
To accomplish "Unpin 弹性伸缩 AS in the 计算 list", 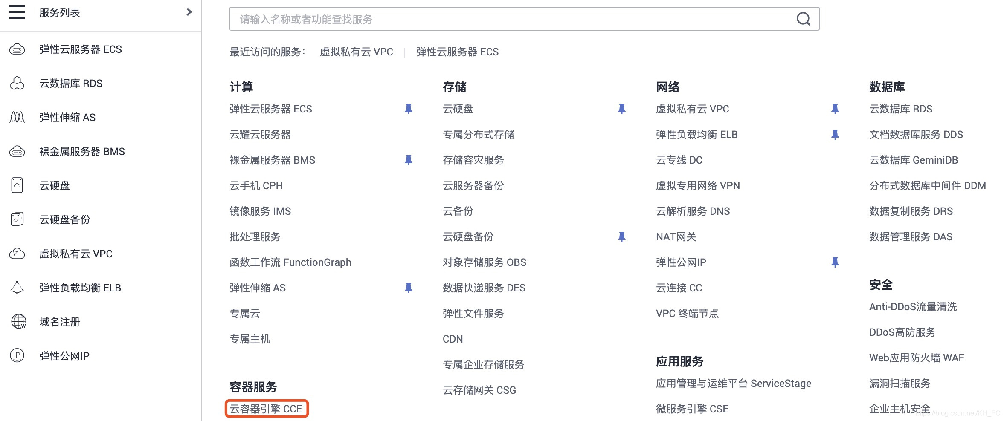I will click(x=408, y=288).
